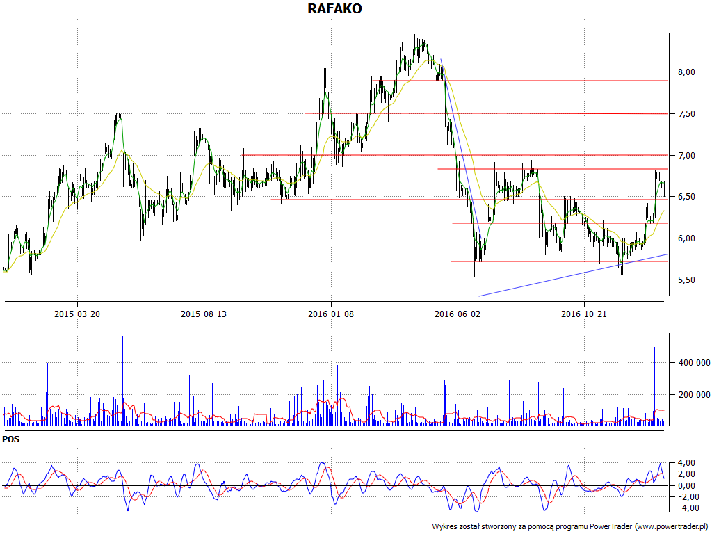Click the 4,00 oscillator axis label
This screenshot has height=534, width=712.
click(x=686, y=463)
